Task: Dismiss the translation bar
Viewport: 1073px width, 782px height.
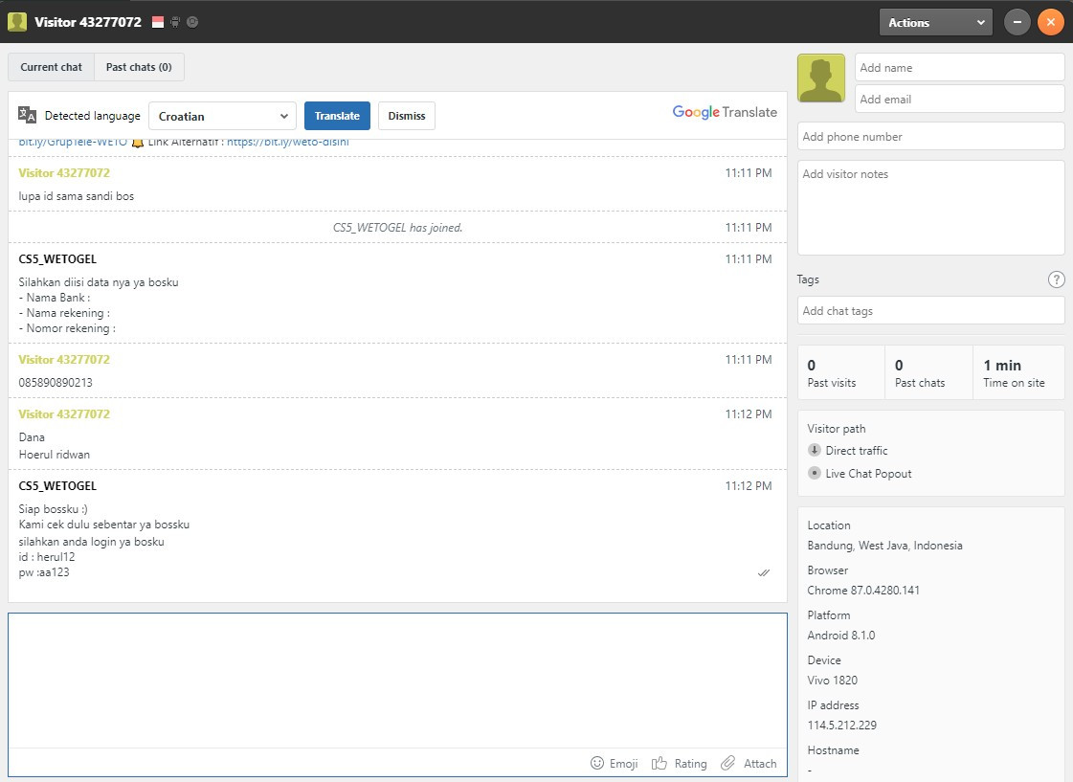Action: pyautogui.click(x=407, y=116)
